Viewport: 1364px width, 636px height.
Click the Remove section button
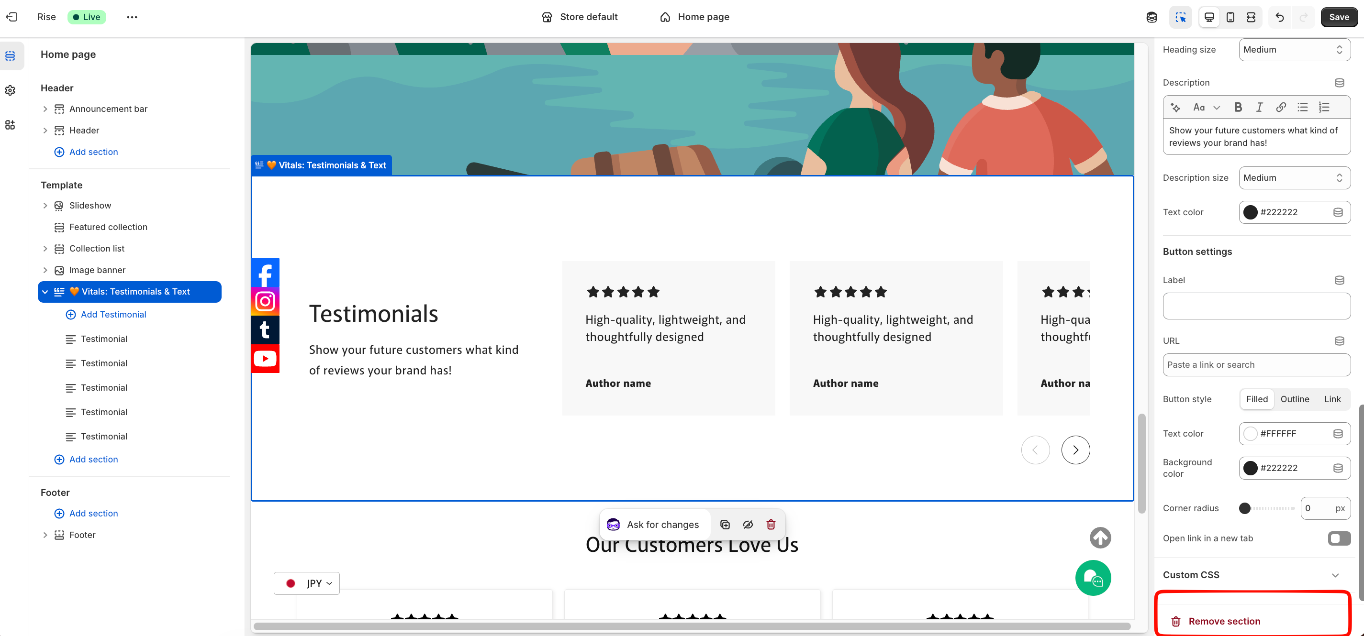coord(1224,621)
